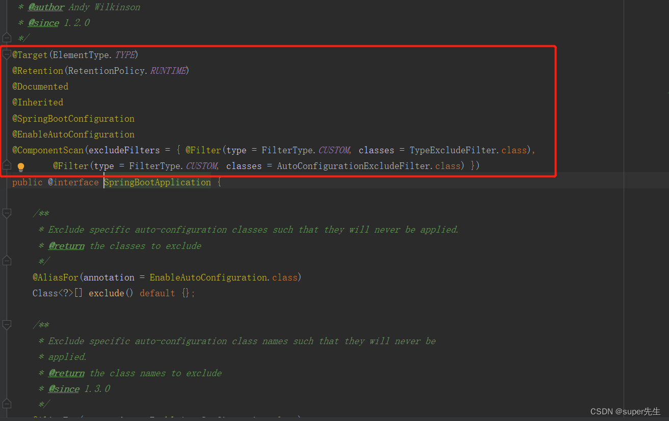This screenshot has height=421, width=669.
Task: Click the author name 'Andy Wilkinson'
Action: [104, 7]
